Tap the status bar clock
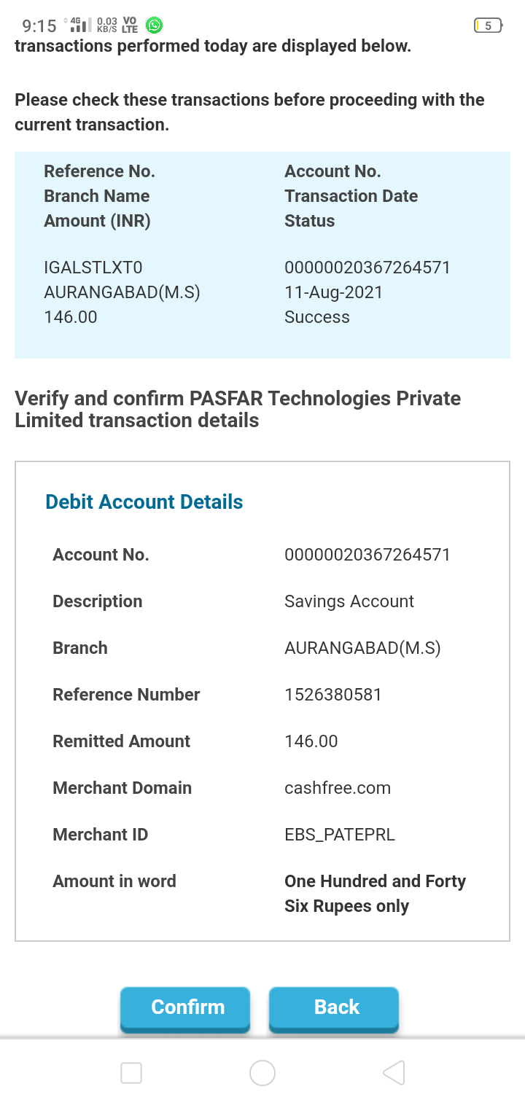Screen dimensions: 525x1108 tap(39, 26)
